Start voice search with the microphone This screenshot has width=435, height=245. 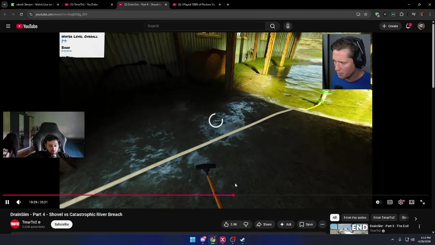288,26
